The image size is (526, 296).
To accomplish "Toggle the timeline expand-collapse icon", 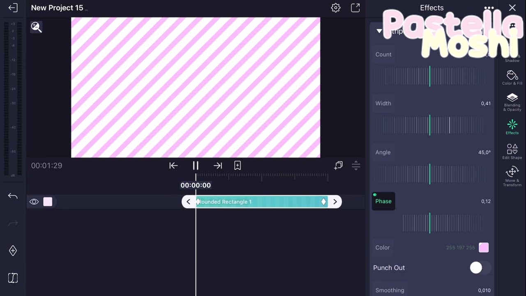I will pos(356,165).
